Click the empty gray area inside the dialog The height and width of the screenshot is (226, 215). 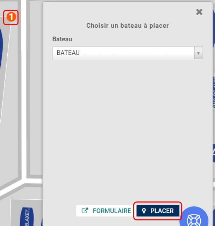128,130
